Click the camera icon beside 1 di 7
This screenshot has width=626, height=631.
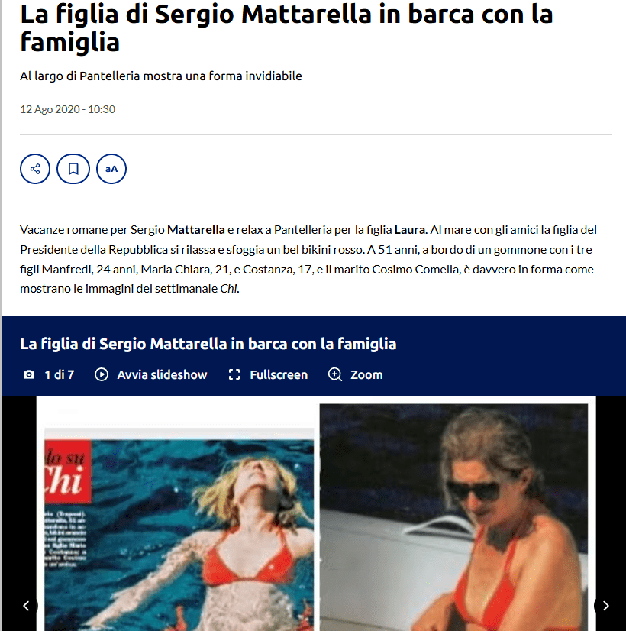29,374
